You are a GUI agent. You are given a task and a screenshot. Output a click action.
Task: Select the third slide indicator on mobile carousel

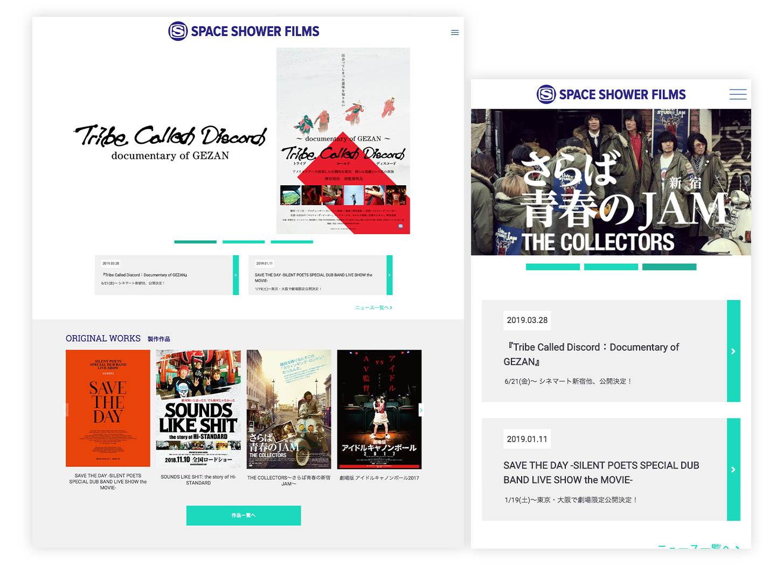coord(669,267)
